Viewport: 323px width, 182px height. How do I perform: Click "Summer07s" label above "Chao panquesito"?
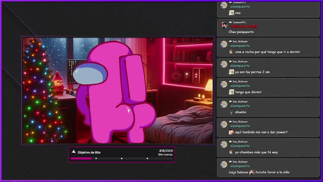[239, 22]
